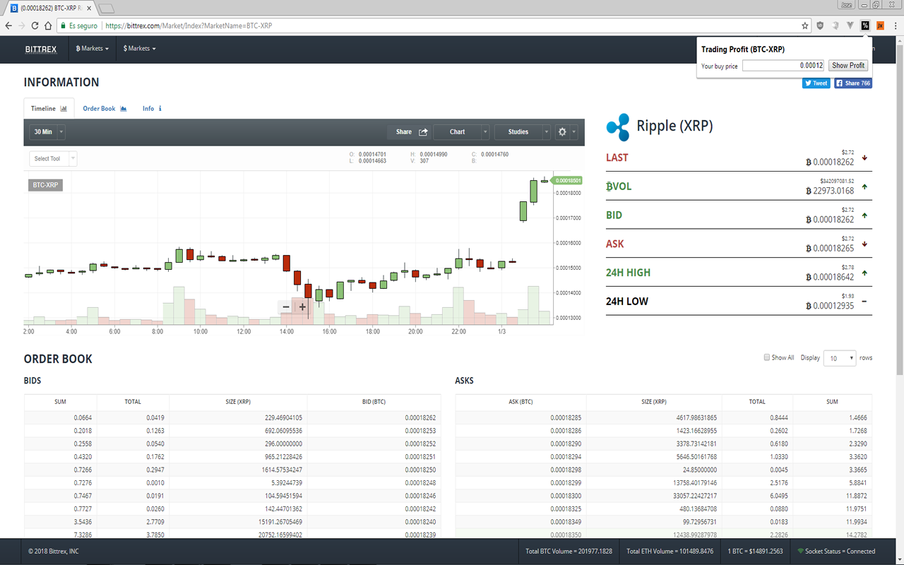Open the Trading Profit percent extension icon
Viewport: 904px width, 565px height.
click(x=865, y=25)
